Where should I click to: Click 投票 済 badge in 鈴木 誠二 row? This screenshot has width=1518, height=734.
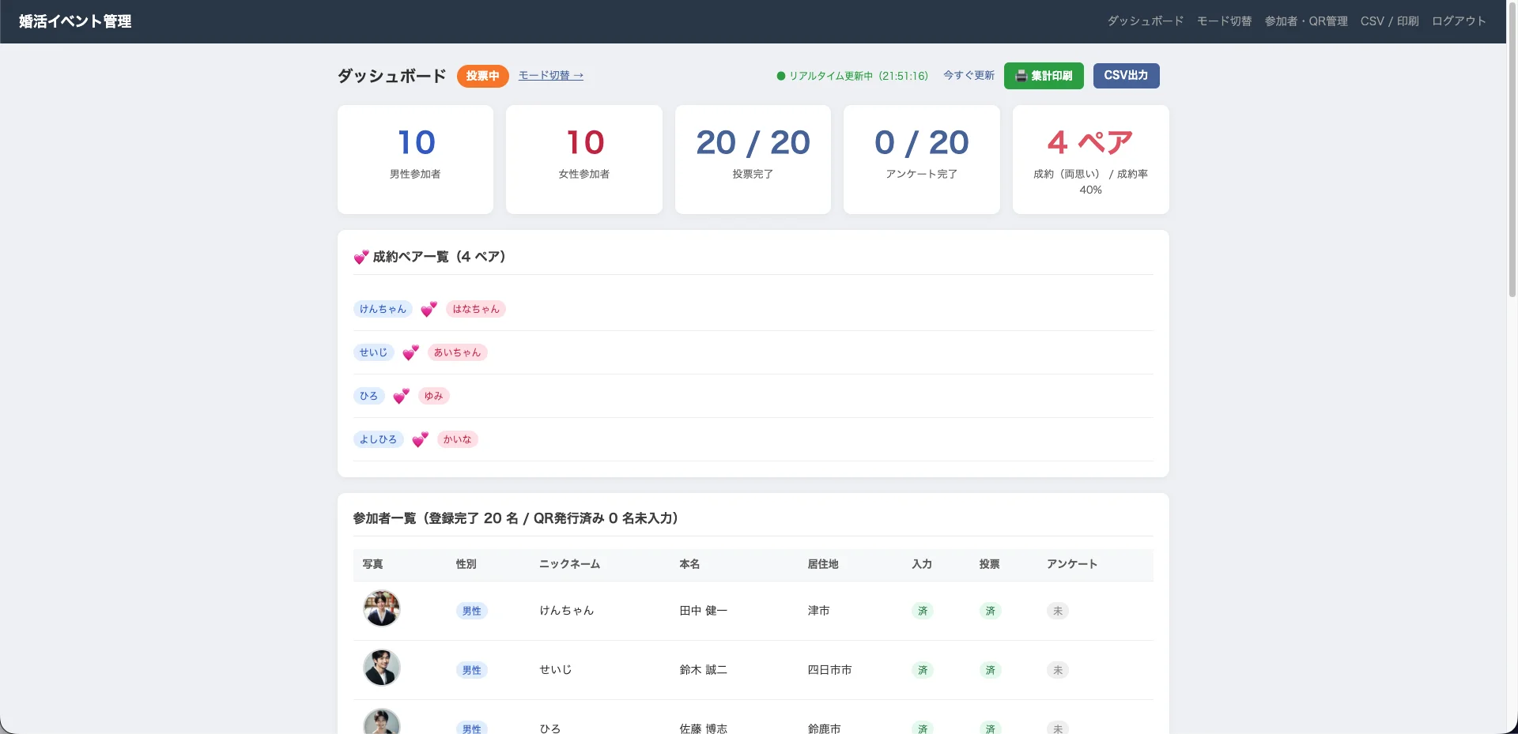(990, 670)
